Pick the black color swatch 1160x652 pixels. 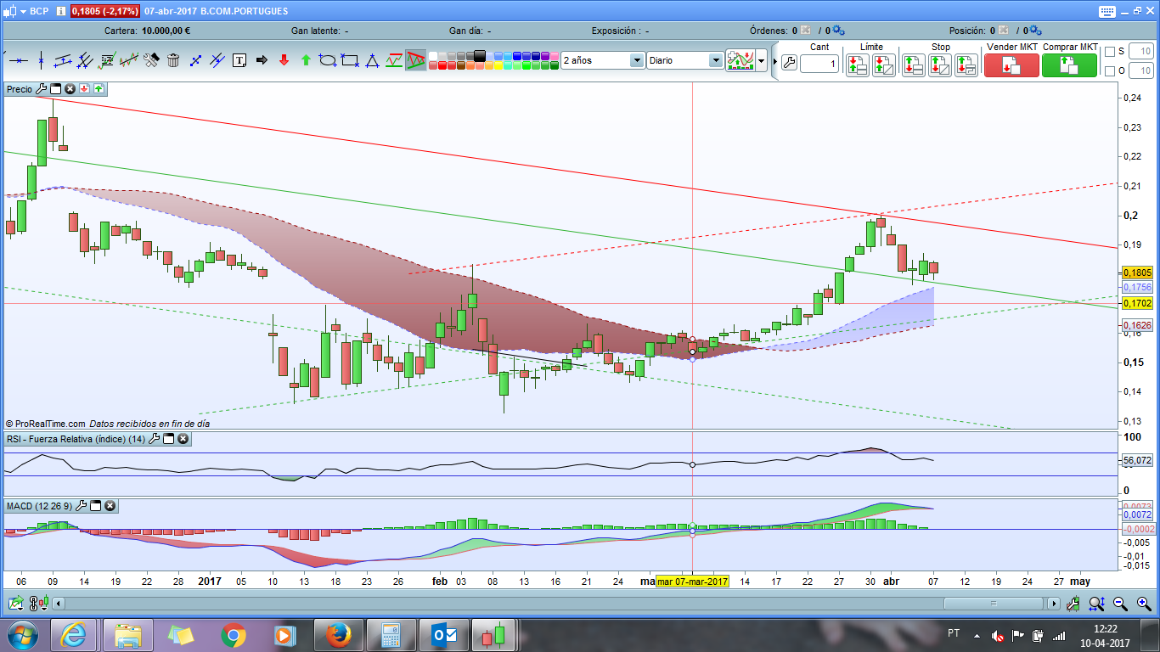pos(479,55)
